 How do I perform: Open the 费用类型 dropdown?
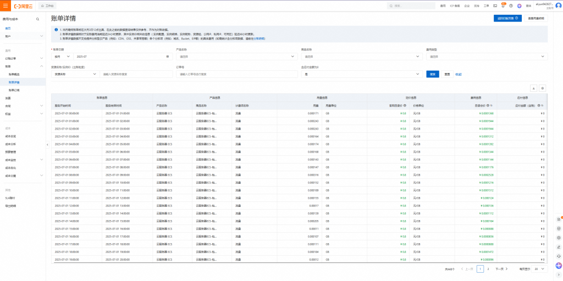[487, 57]
